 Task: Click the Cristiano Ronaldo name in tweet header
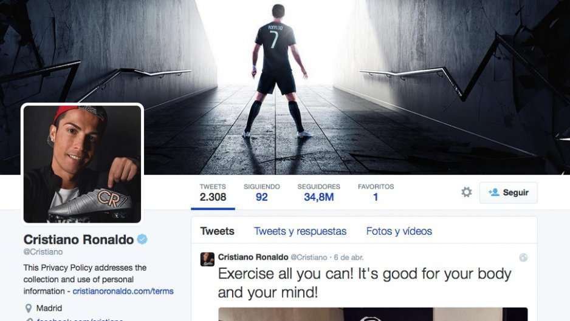(253, 257)
